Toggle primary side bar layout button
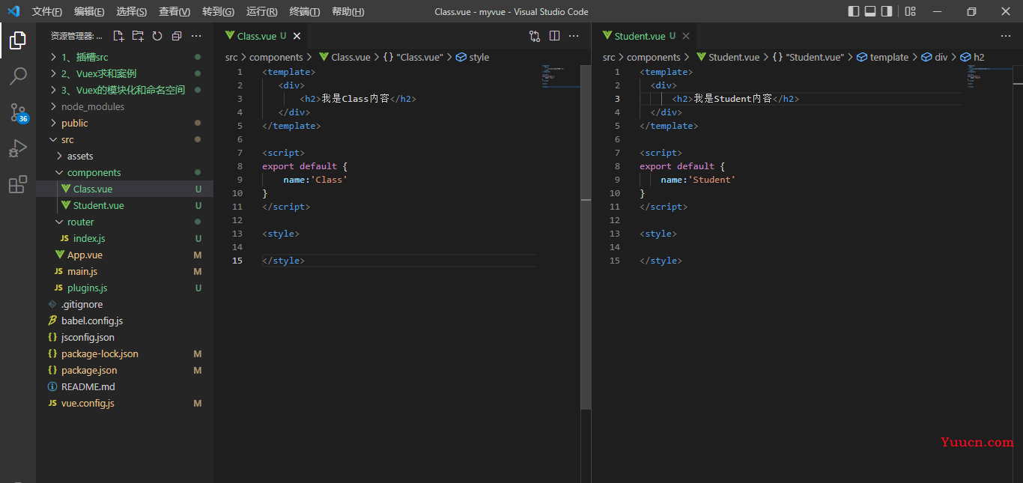 click(854, 11)
